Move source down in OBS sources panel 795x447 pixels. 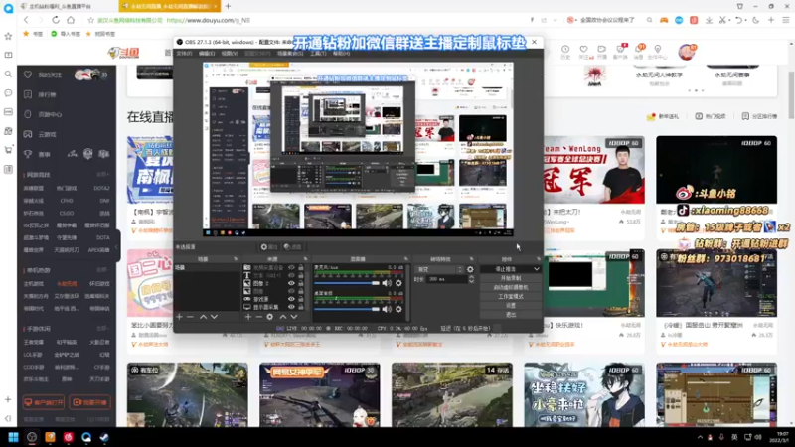[x=294, y=317]
